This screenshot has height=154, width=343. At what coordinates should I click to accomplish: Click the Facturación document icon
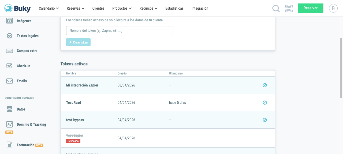tap(9, 145)
